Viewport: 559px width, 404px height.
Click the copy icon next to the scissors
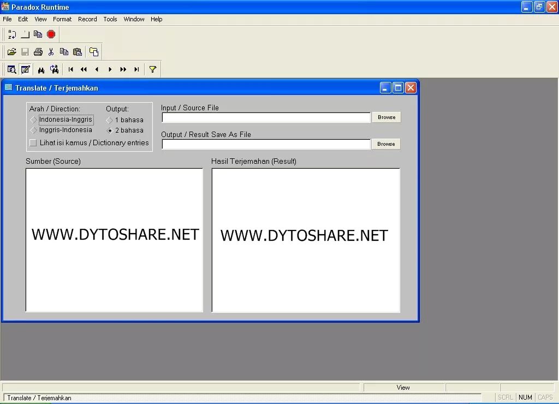pyautogui.click(x=64, y=52)
